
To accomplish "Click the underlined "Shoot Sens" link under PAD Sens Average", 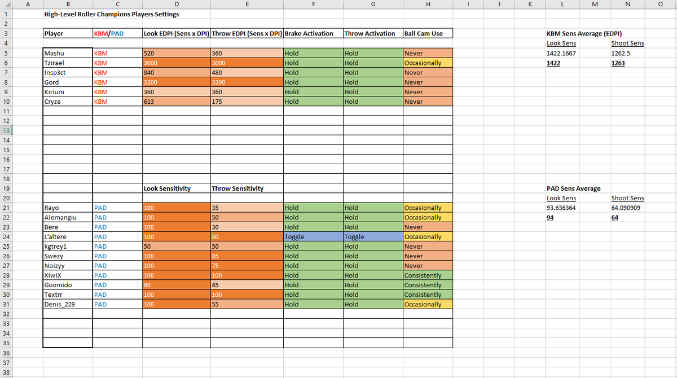I will 627,198.
